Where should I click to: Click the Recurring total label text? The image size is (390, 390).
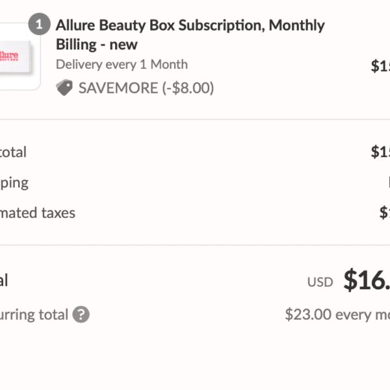[x=34, y=315]
